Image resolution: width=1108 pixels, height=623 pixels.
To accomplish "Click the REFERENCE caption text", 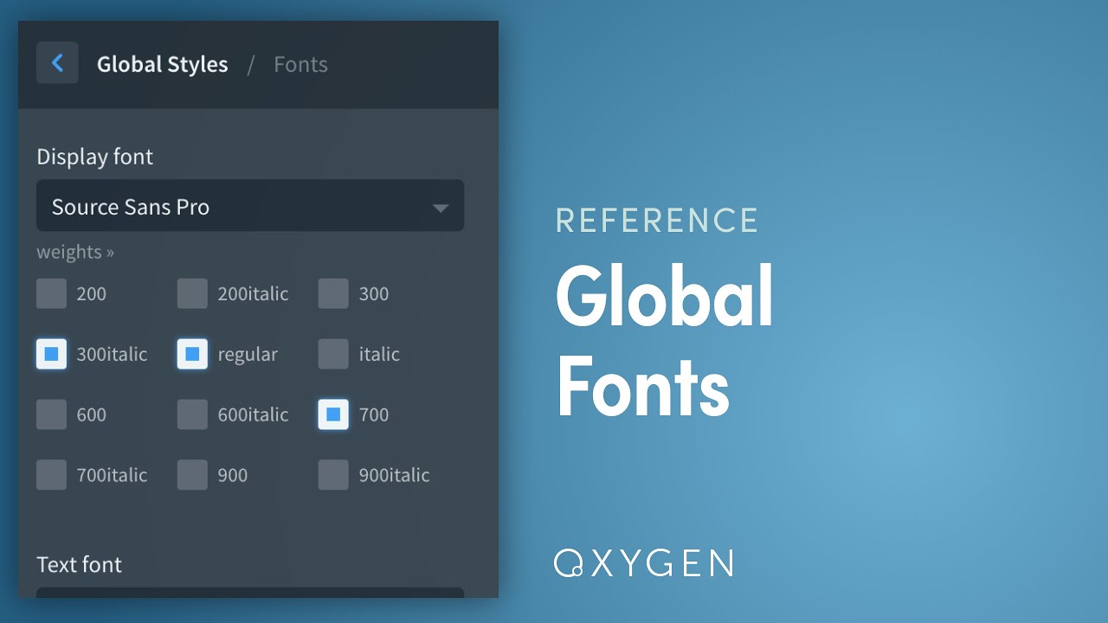I will [x=657, y=221].
